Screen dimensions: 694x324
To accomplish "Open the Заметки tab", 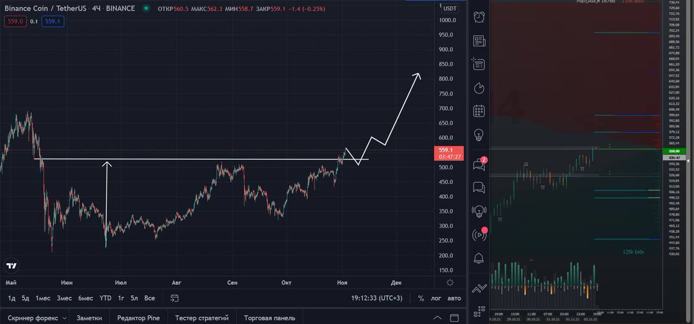I will tap(89, 318).
